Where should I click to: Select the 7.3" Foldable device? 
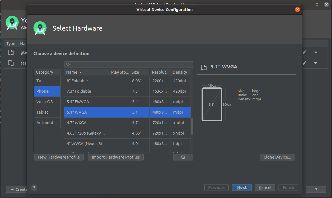coord(127,91)
